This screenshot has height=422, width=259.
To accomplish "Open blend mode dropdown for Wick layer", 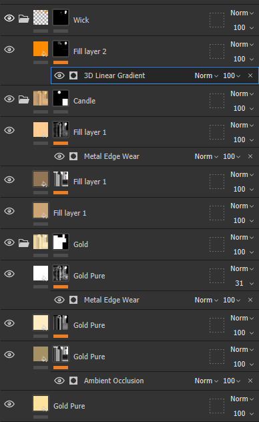I will click(x=242, y=13).
